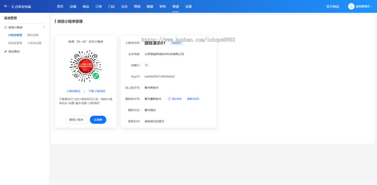Viewport: 377px width, 185px height.
Task: Click the 最新版本号 value 暂无最新版本
Action: (153, 99)
